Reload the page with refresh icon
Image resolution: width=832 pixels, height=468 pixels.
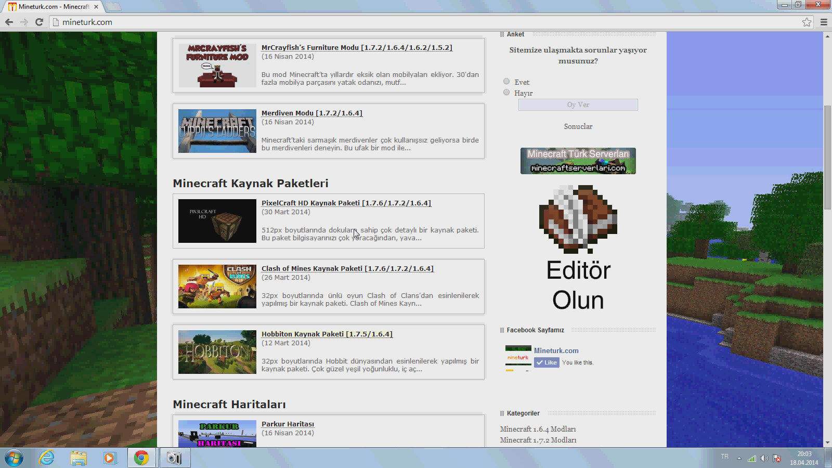click(x=39, y=22)
